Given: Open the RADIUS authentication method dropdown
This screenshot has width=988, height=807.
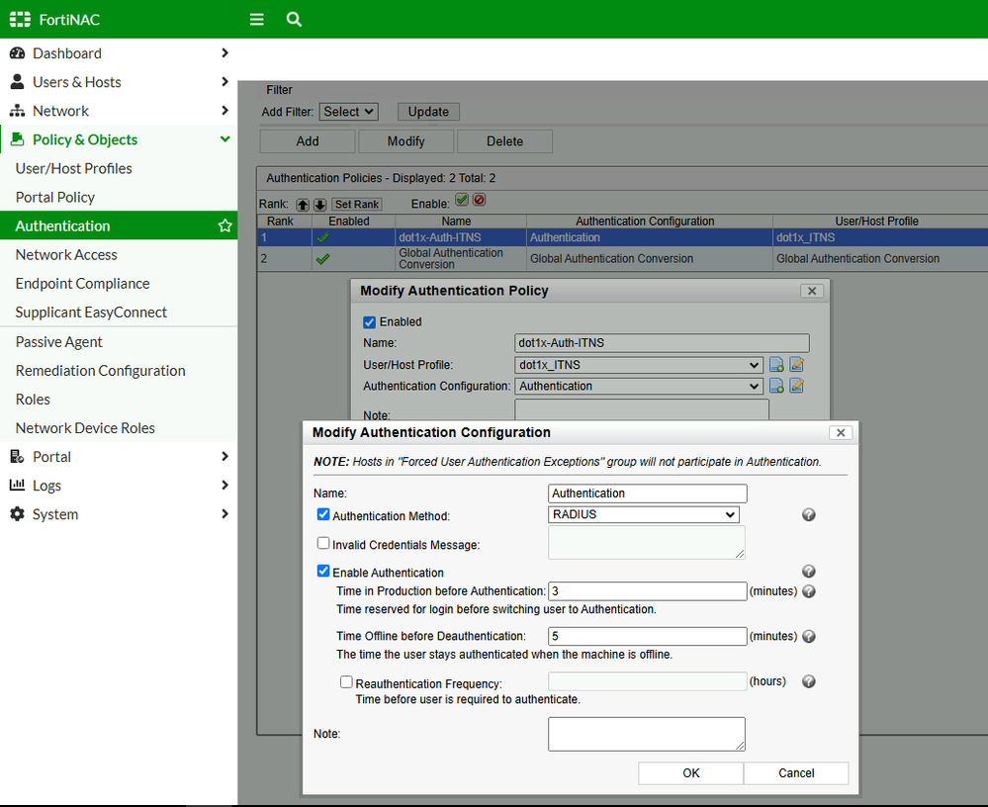Looking at the screenshot, I should point(643,514).
